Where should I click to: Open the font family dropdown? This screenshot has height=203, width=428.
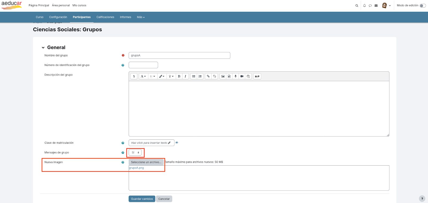[x=152, y=76]
